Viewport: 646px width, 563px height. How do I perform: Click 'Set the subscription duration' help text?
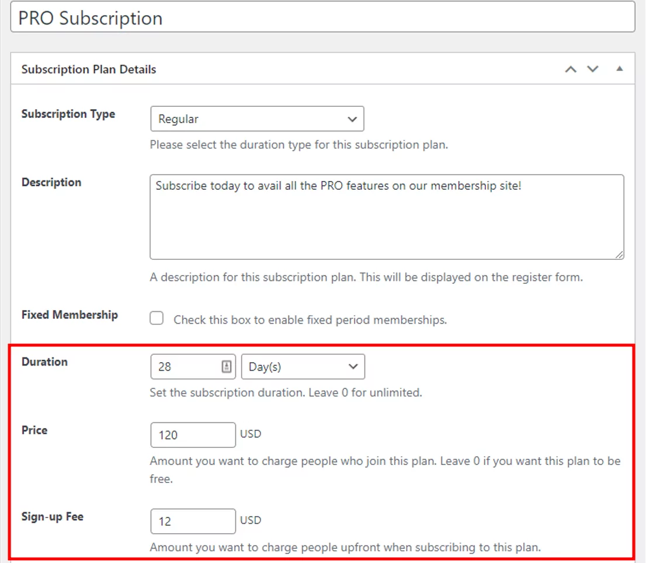pos(286,392)
